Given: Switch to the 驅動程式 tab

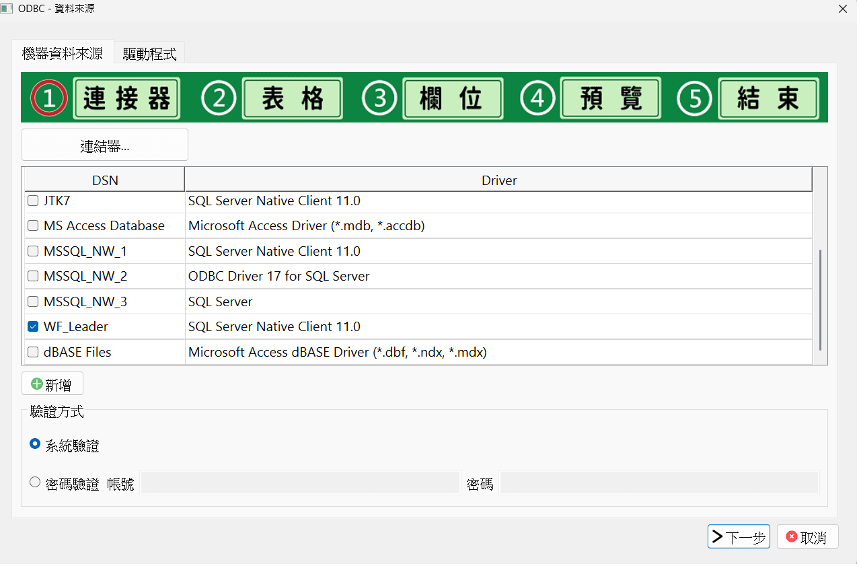Looking at the screenshot, I should click(149, 54).
